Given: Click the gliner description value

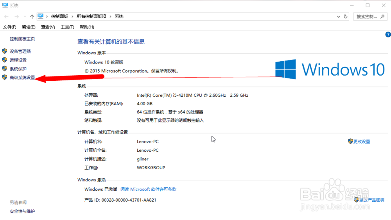Looking at the screenshot, I should 142,159.
